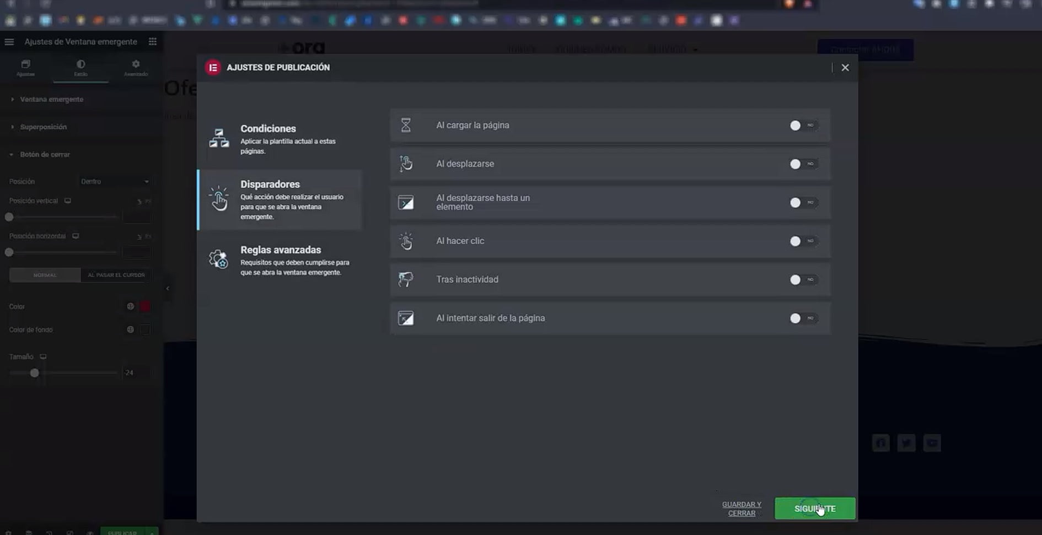This screenshot has height=535, width=1042.
Task: Expand the Superposición section
Action: 43,127
